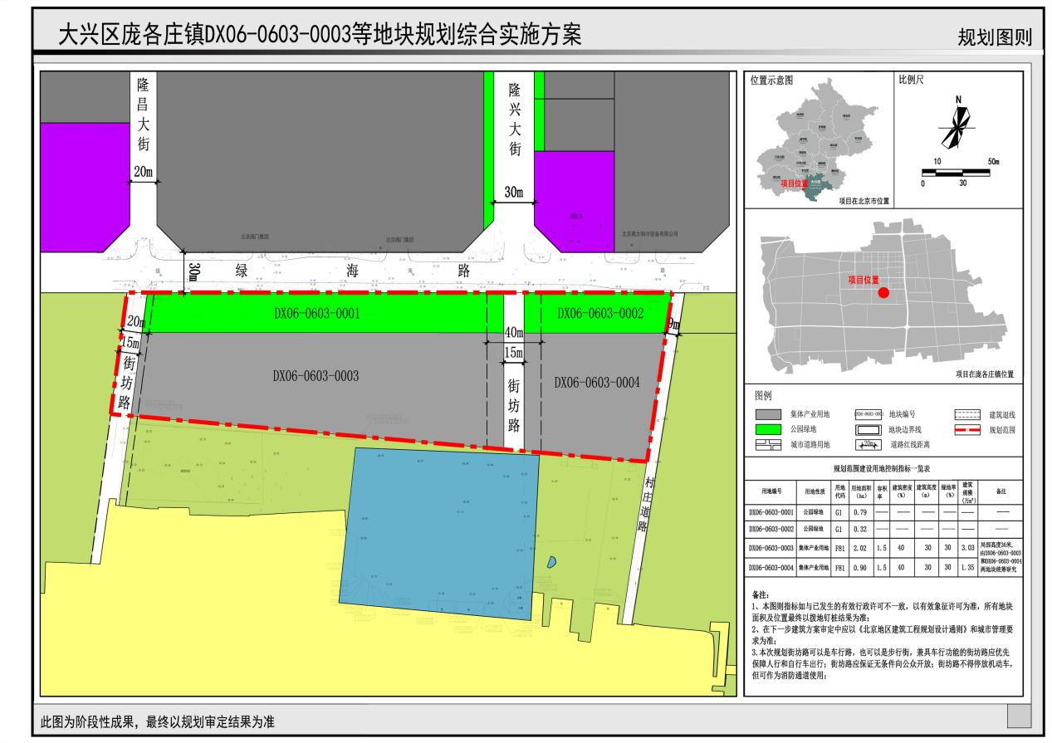Click the table cell DX06-0603-0002
Viewport: 1052px width, 743px height.
771,529
